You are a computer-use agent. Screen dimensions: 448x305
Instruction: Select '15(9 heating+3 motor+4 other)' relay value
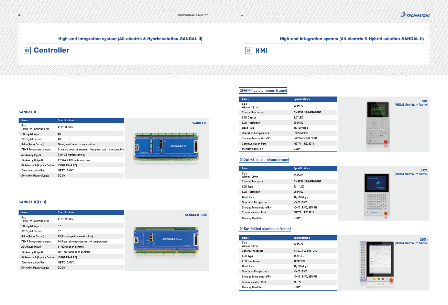point(75,236)
